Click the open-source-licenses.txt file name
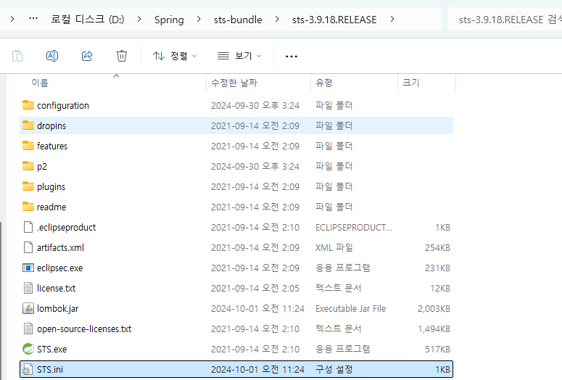The width and height of the screenshot is (562, 380). click(x=84, y=329)
